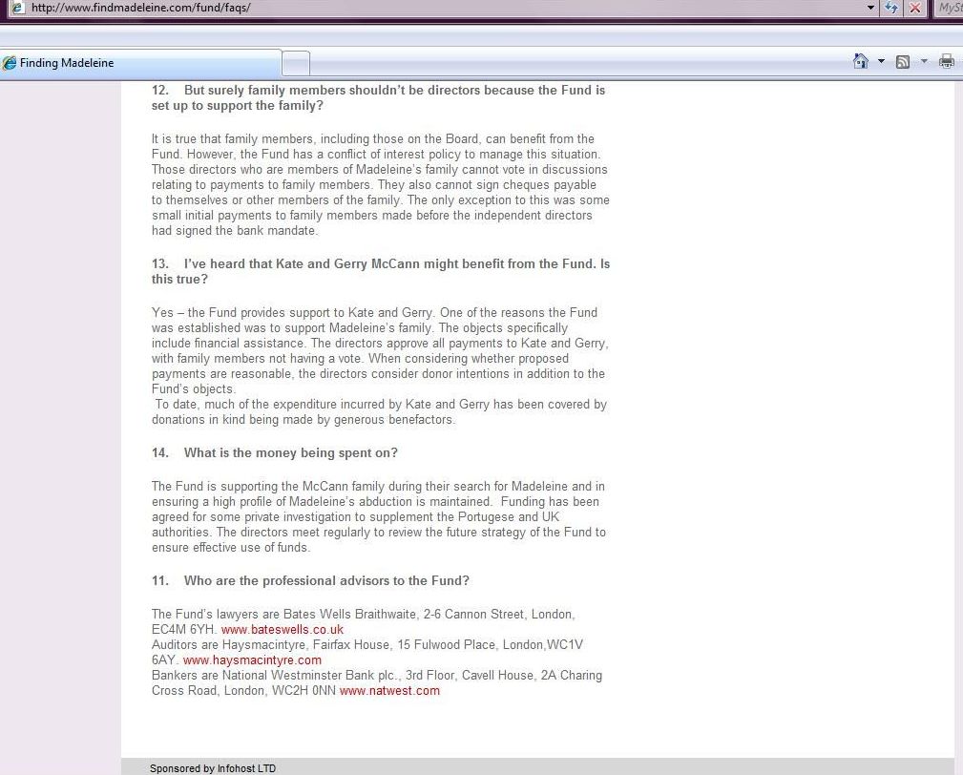Viewport: 963px width, 775px height.
Task: Open the www.bateswells.co.uk link
Action: click(x=282, y=630)
